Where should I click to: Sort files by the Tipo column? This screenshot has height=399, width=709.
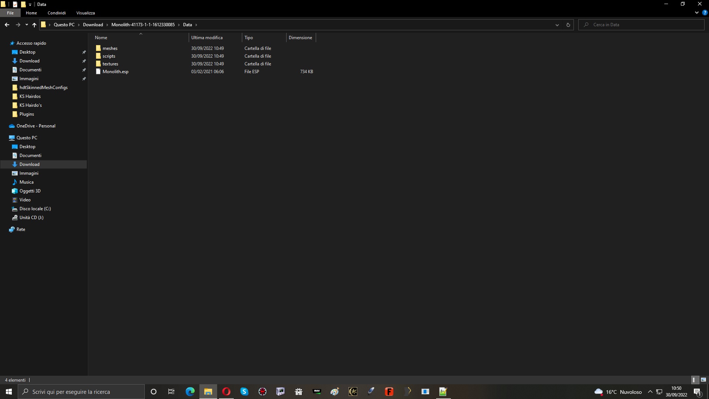(x=264, y=38)
